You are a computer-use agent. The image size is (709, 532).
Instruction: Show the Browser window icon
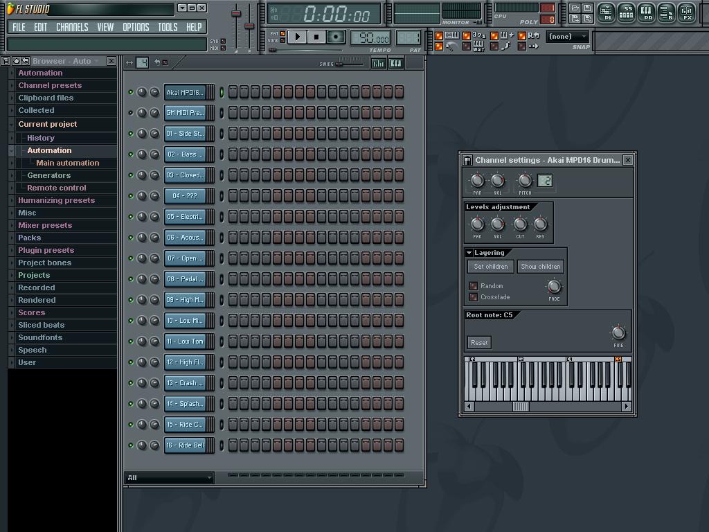(666, 12)
